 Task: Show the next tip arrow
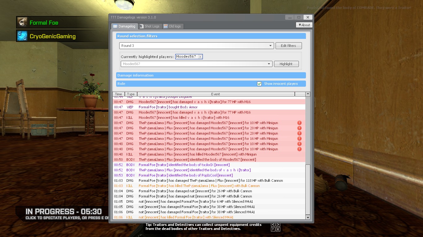[278, 225]
